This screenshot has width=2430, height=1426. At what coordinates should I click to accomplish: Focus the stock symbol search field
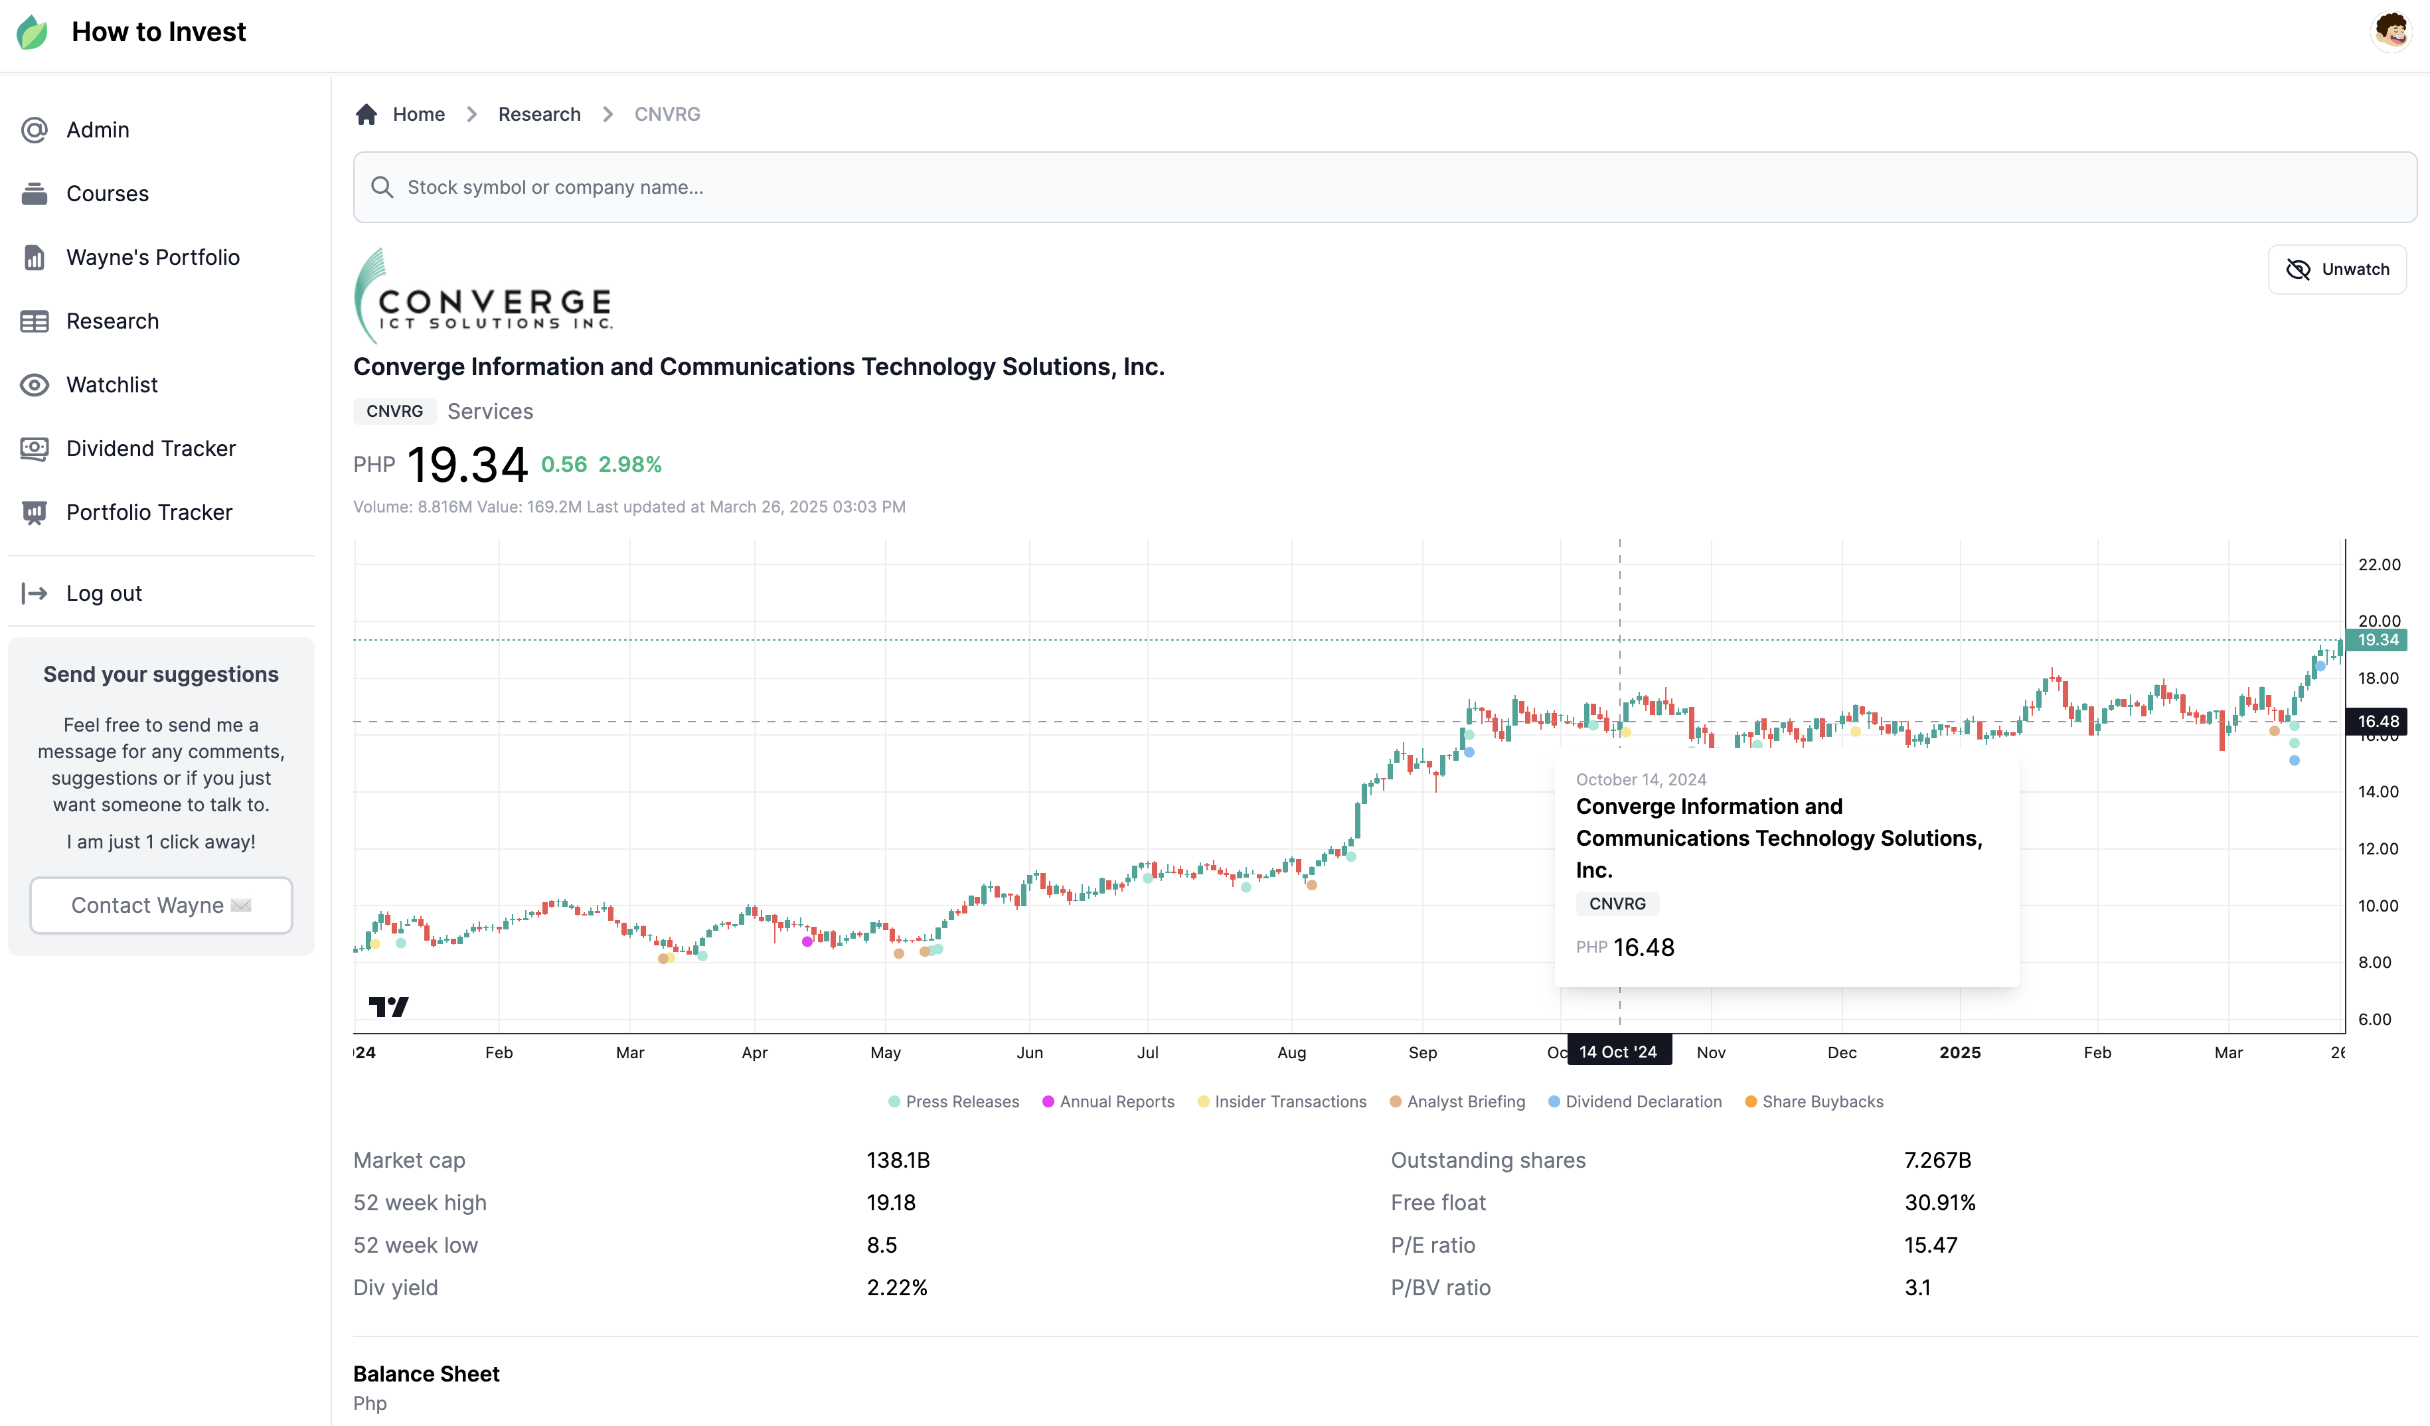pos(1385,187)
